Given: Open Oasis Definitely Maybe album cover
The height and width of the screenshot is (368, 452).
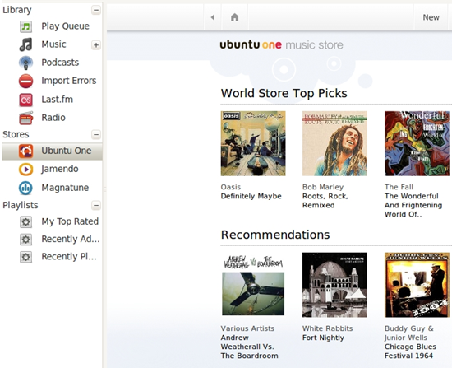Looking at the screenshot, I should click(x=253, y=143).
